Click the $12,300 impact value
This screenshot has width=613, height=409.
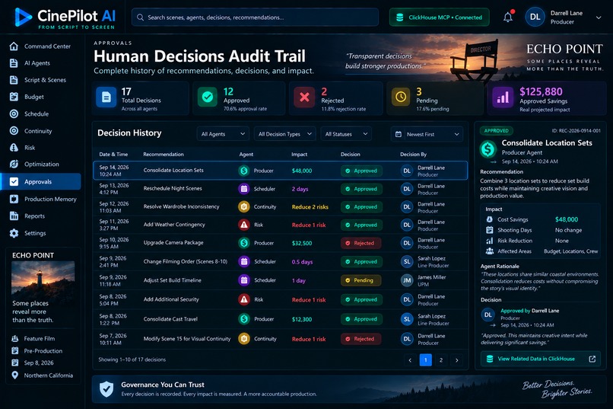[x=302, y=319]
